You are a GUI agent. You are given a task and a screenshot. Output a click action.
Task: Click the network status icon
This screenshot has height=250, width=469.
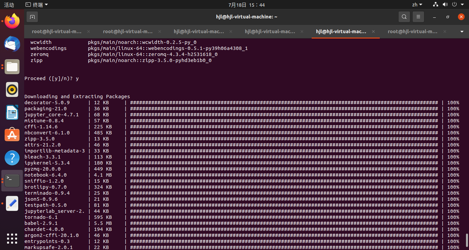pyautogui.click(x=435, y=4)
